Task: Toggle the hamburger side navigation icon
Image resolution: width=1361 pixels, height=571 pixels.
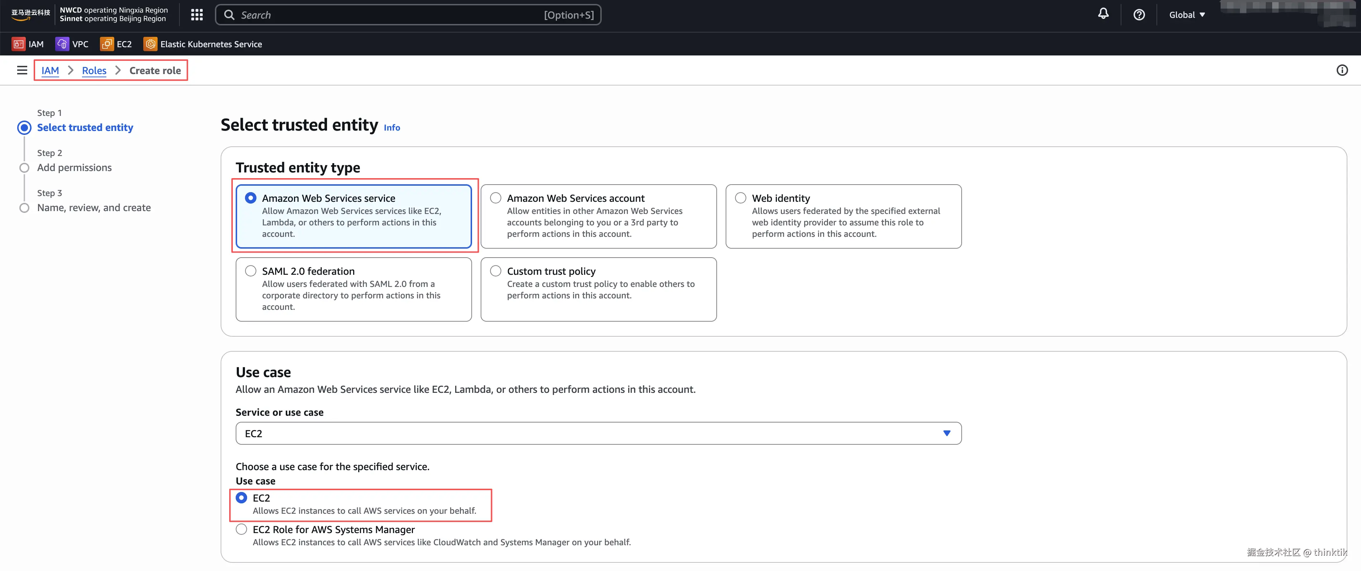Action: (x=21, y=70)
